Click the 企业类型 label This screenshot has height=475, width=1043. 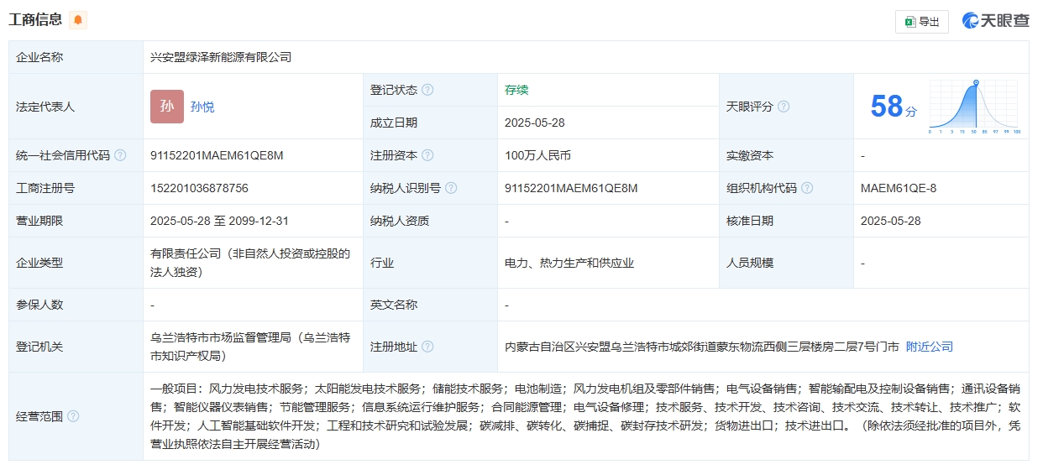pyautogui.click(x=39, y=263)
